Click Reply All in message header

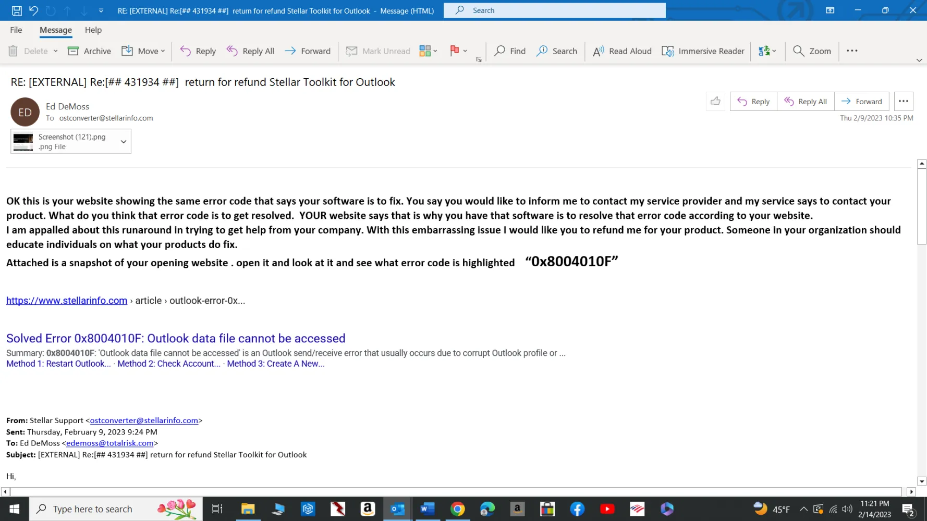point(806,102)
